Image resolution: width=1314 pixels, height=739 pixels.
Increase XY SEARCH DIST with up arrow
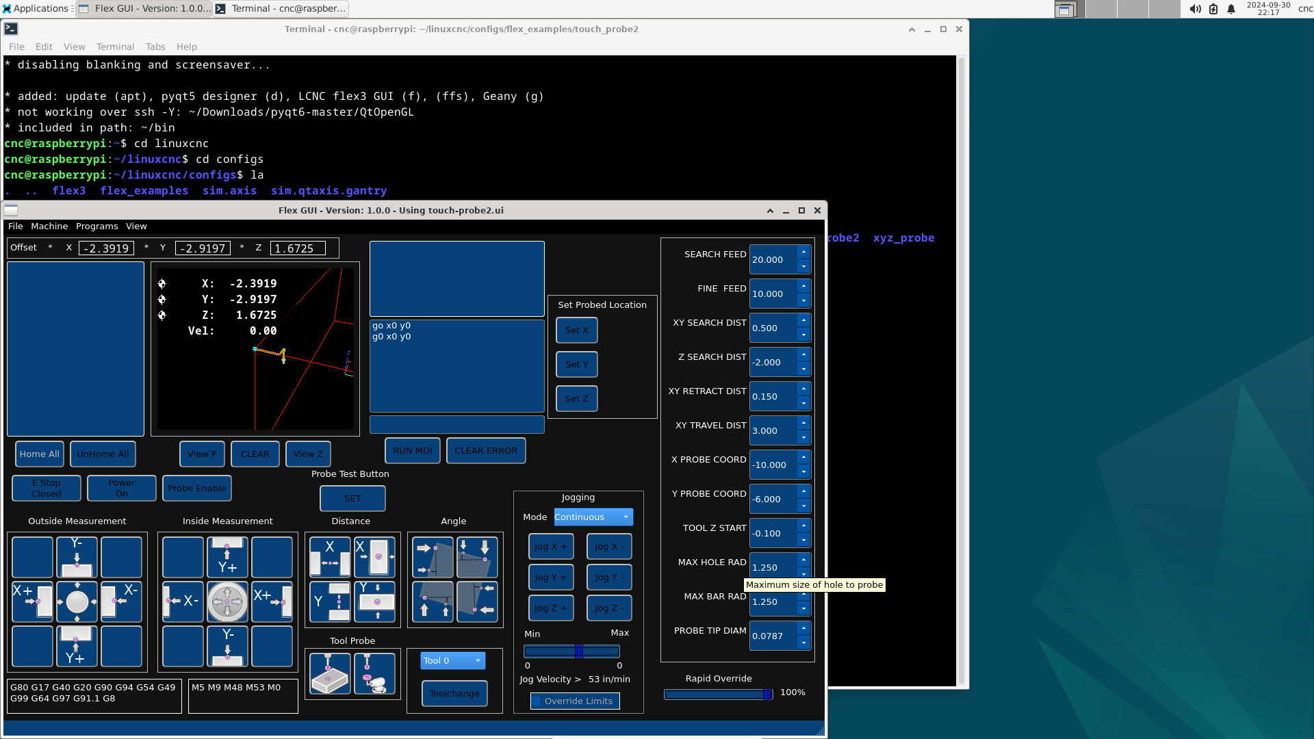tap(803, 320)
